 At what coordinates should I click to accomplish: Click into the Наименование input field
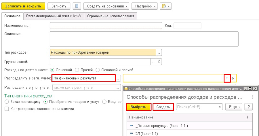point(106,26)
